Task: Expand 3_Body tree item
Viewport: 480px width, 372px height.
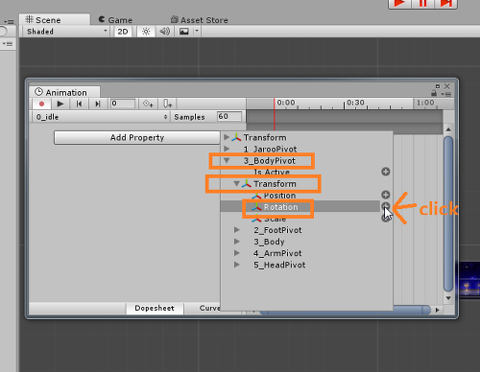Action: pyautogui.click(x=237, y=242)
